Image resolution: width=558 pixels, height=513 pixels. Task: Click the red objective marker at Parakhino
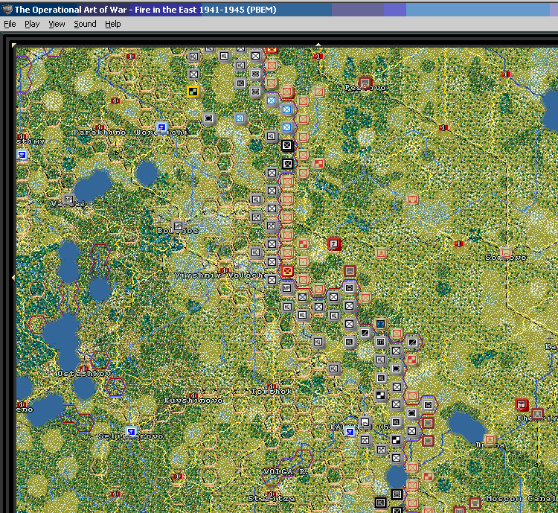(100, 127)
